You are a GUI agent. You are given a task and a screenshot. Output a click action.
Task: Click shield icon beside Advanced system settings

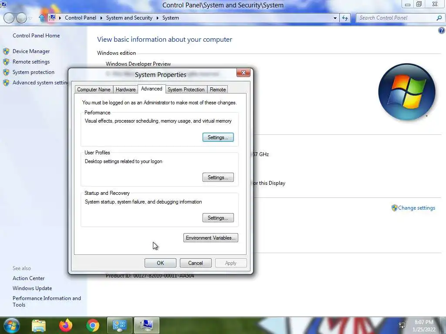pos(6,83)
